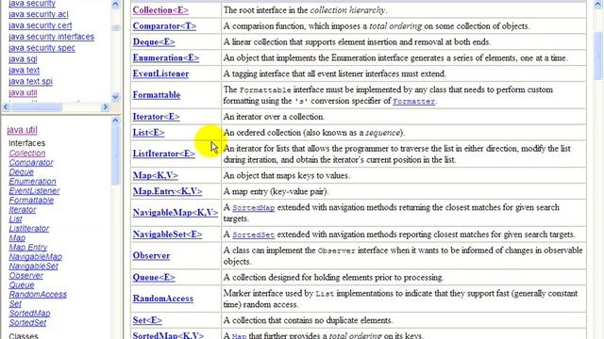604x339 pixels.
Task: Open the java.security.interfaces package link
Action: [51, 37]
